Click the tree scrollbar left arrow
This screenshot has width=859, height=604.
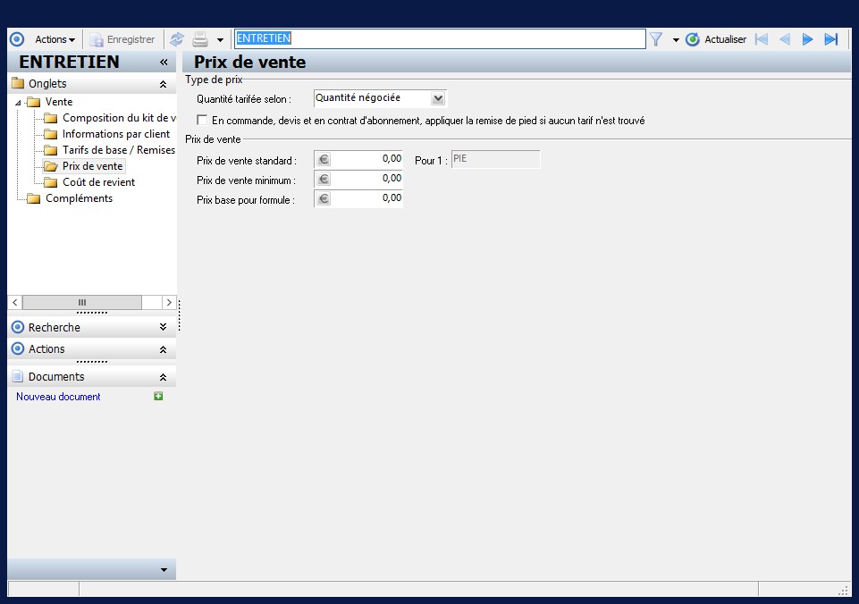point(15,302)
